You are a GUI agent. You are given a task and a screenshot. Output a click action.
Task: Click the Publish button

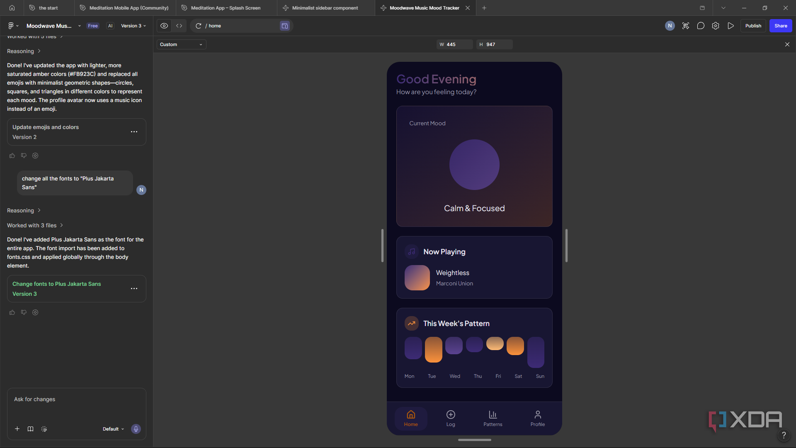pyautogui.click(x=753, y=26)
